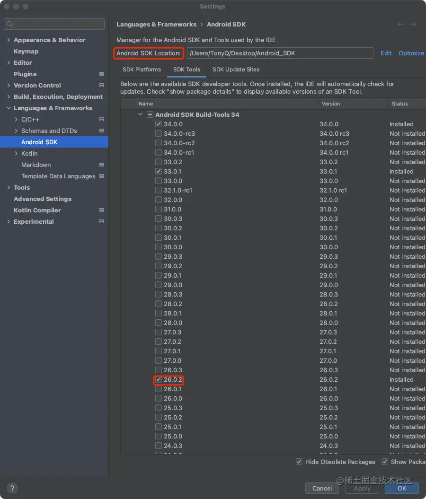
Task: Click the Apply button
Action: click(x=362, y=488)
